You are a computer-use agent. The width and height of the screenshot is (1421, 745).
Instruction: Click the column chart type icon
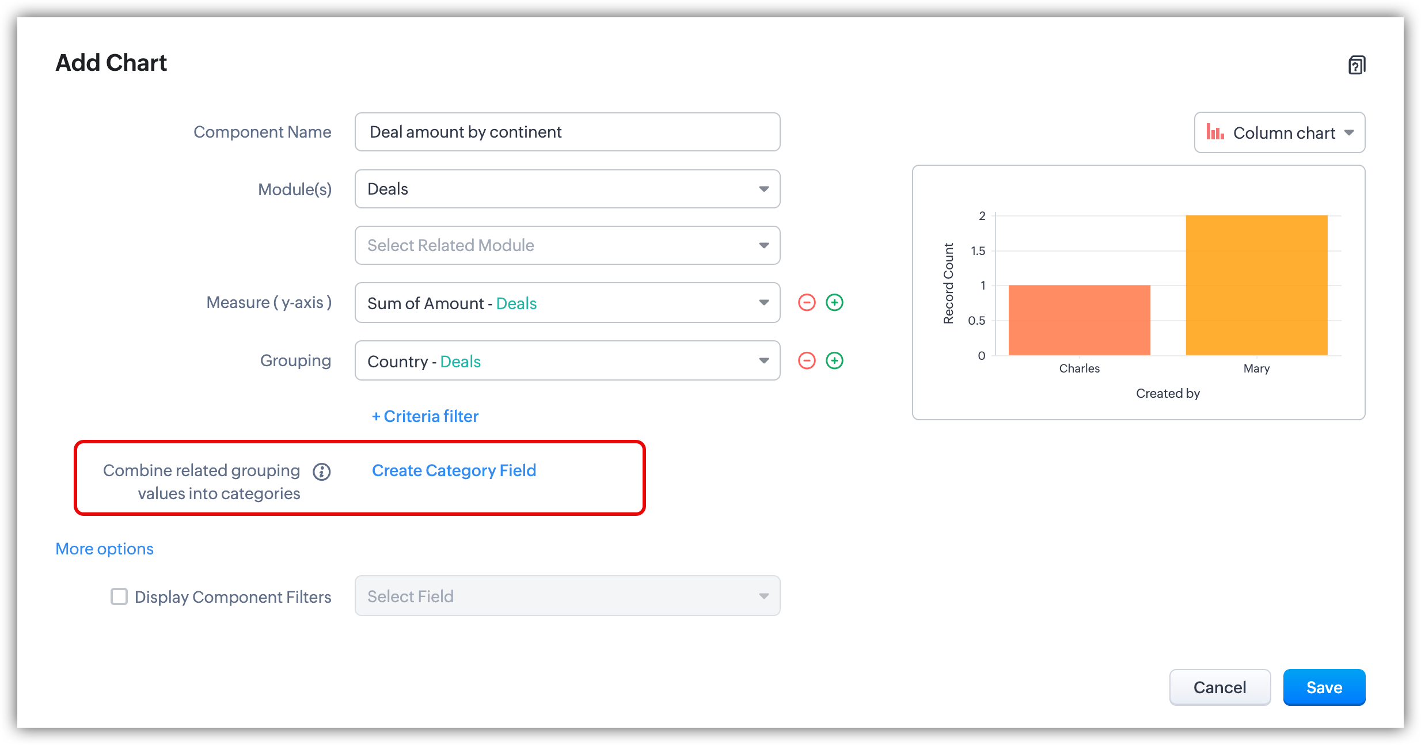(1215, 132)
